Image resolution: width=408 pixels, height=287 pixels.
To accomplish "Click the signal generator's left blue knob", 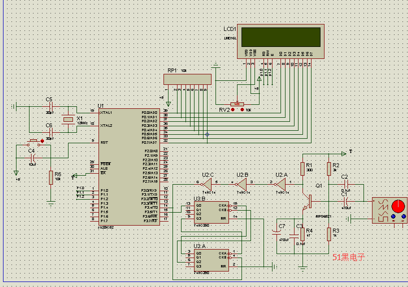I will (x=393, y=216).
